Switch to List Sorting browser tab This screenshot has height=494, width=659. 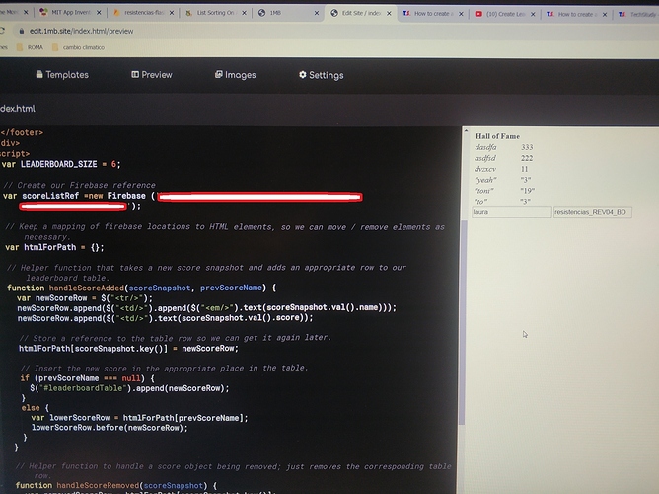[x=215, y=13]
